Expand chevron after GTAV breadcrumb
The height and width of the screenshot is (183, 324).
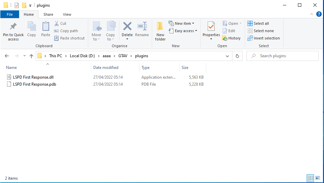[x=131, y=56]
